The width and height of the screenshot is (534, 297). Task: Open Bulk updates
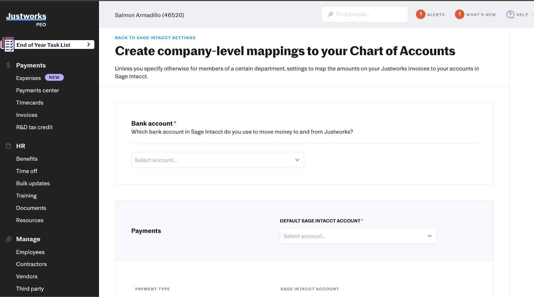point(33,183)
